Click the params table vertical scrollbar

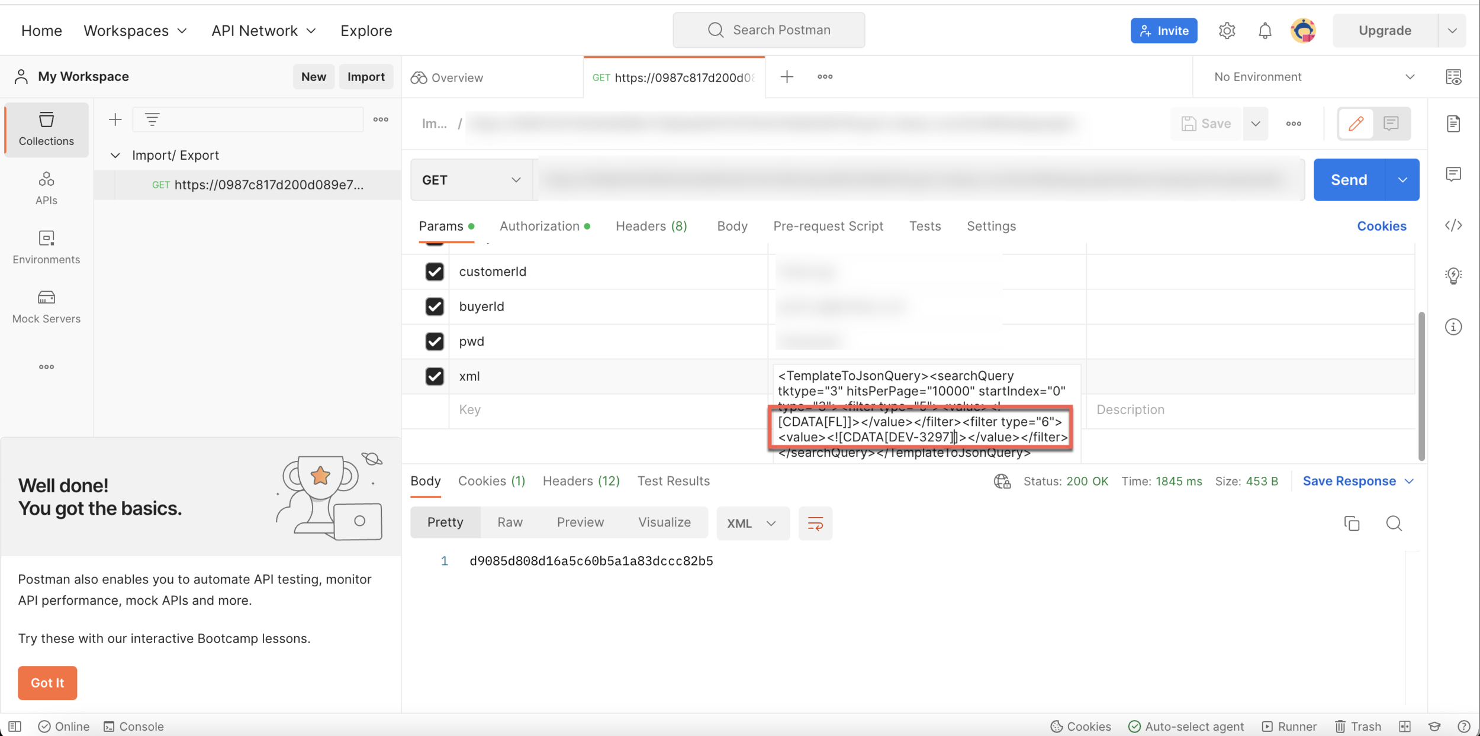click(x=1421, y=386)
